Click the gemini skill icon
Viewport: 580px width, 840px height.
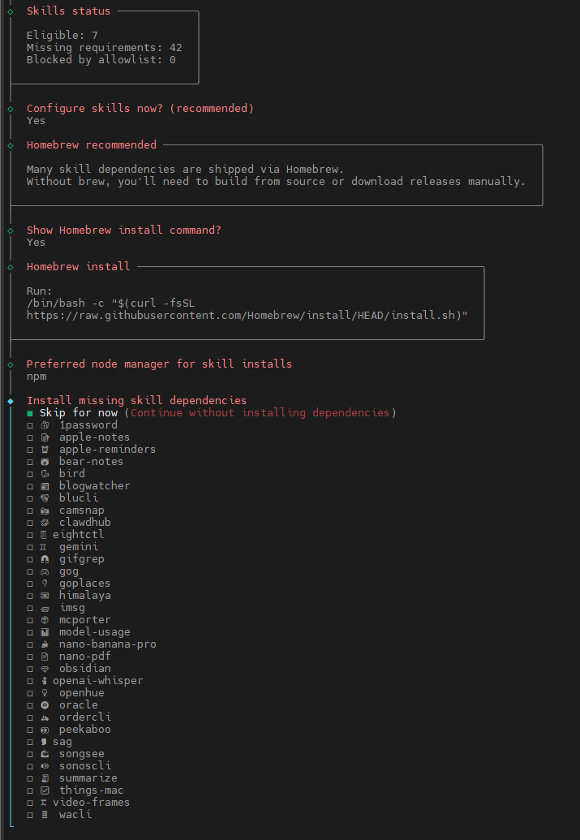pos(45,547)
